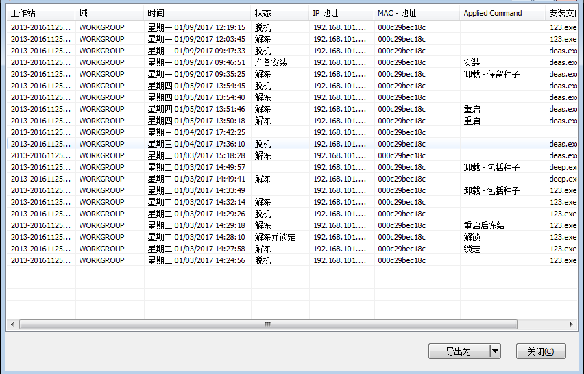Click the 安装文件 column header
This screenshot has height=374, width=584.
pyautogui.click(x=564, y=13)
